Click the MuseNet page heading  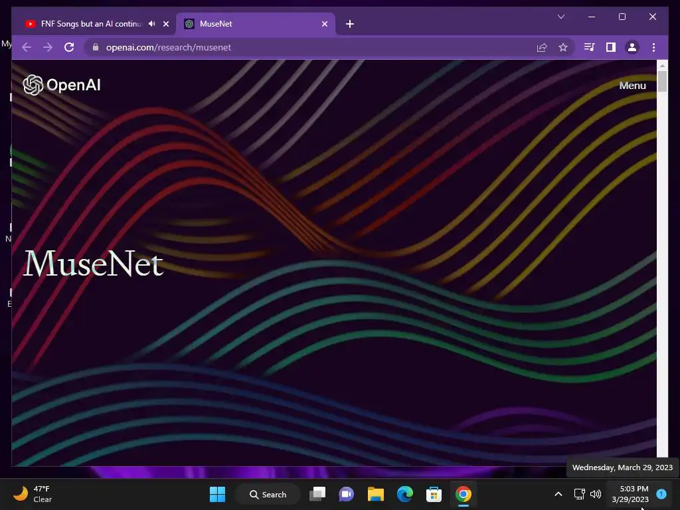pyautogui.click(x=93, y=263)
